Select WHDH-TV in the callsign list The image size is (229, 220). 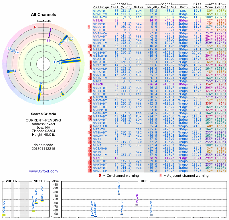point(100,136)
